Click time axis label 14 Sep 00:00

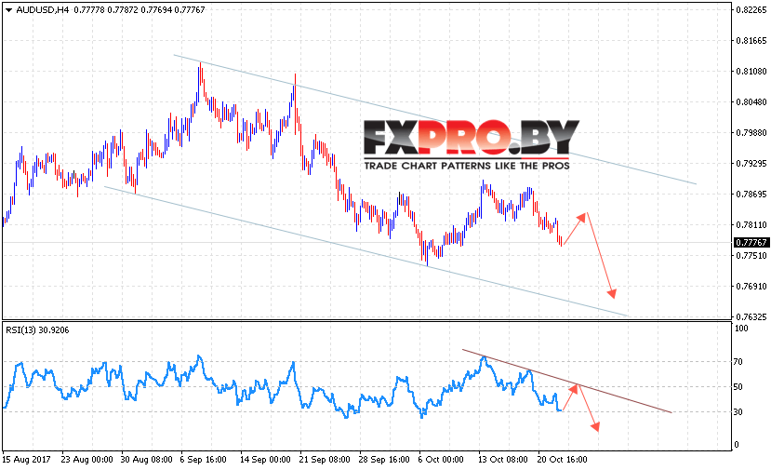(265, 460)
